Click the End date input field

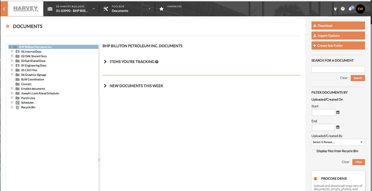[323, 127]
